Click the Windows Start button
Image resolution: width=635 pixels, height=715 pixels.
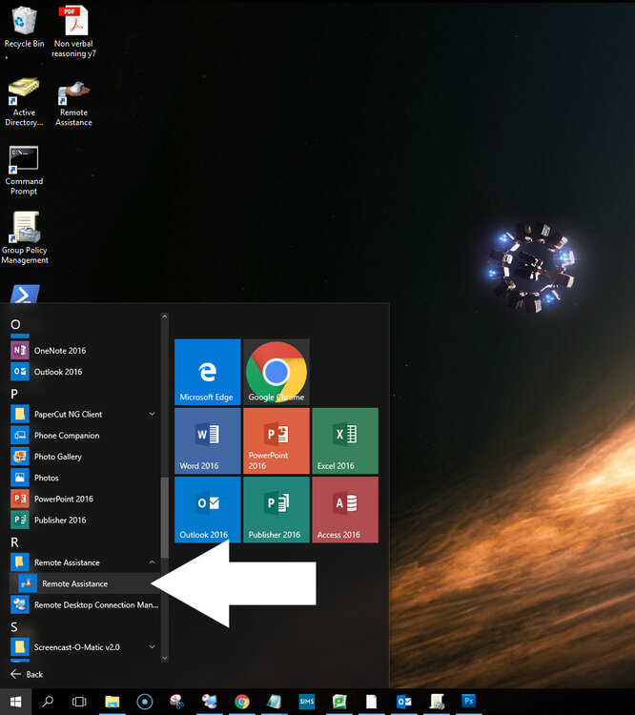point(15,702)
